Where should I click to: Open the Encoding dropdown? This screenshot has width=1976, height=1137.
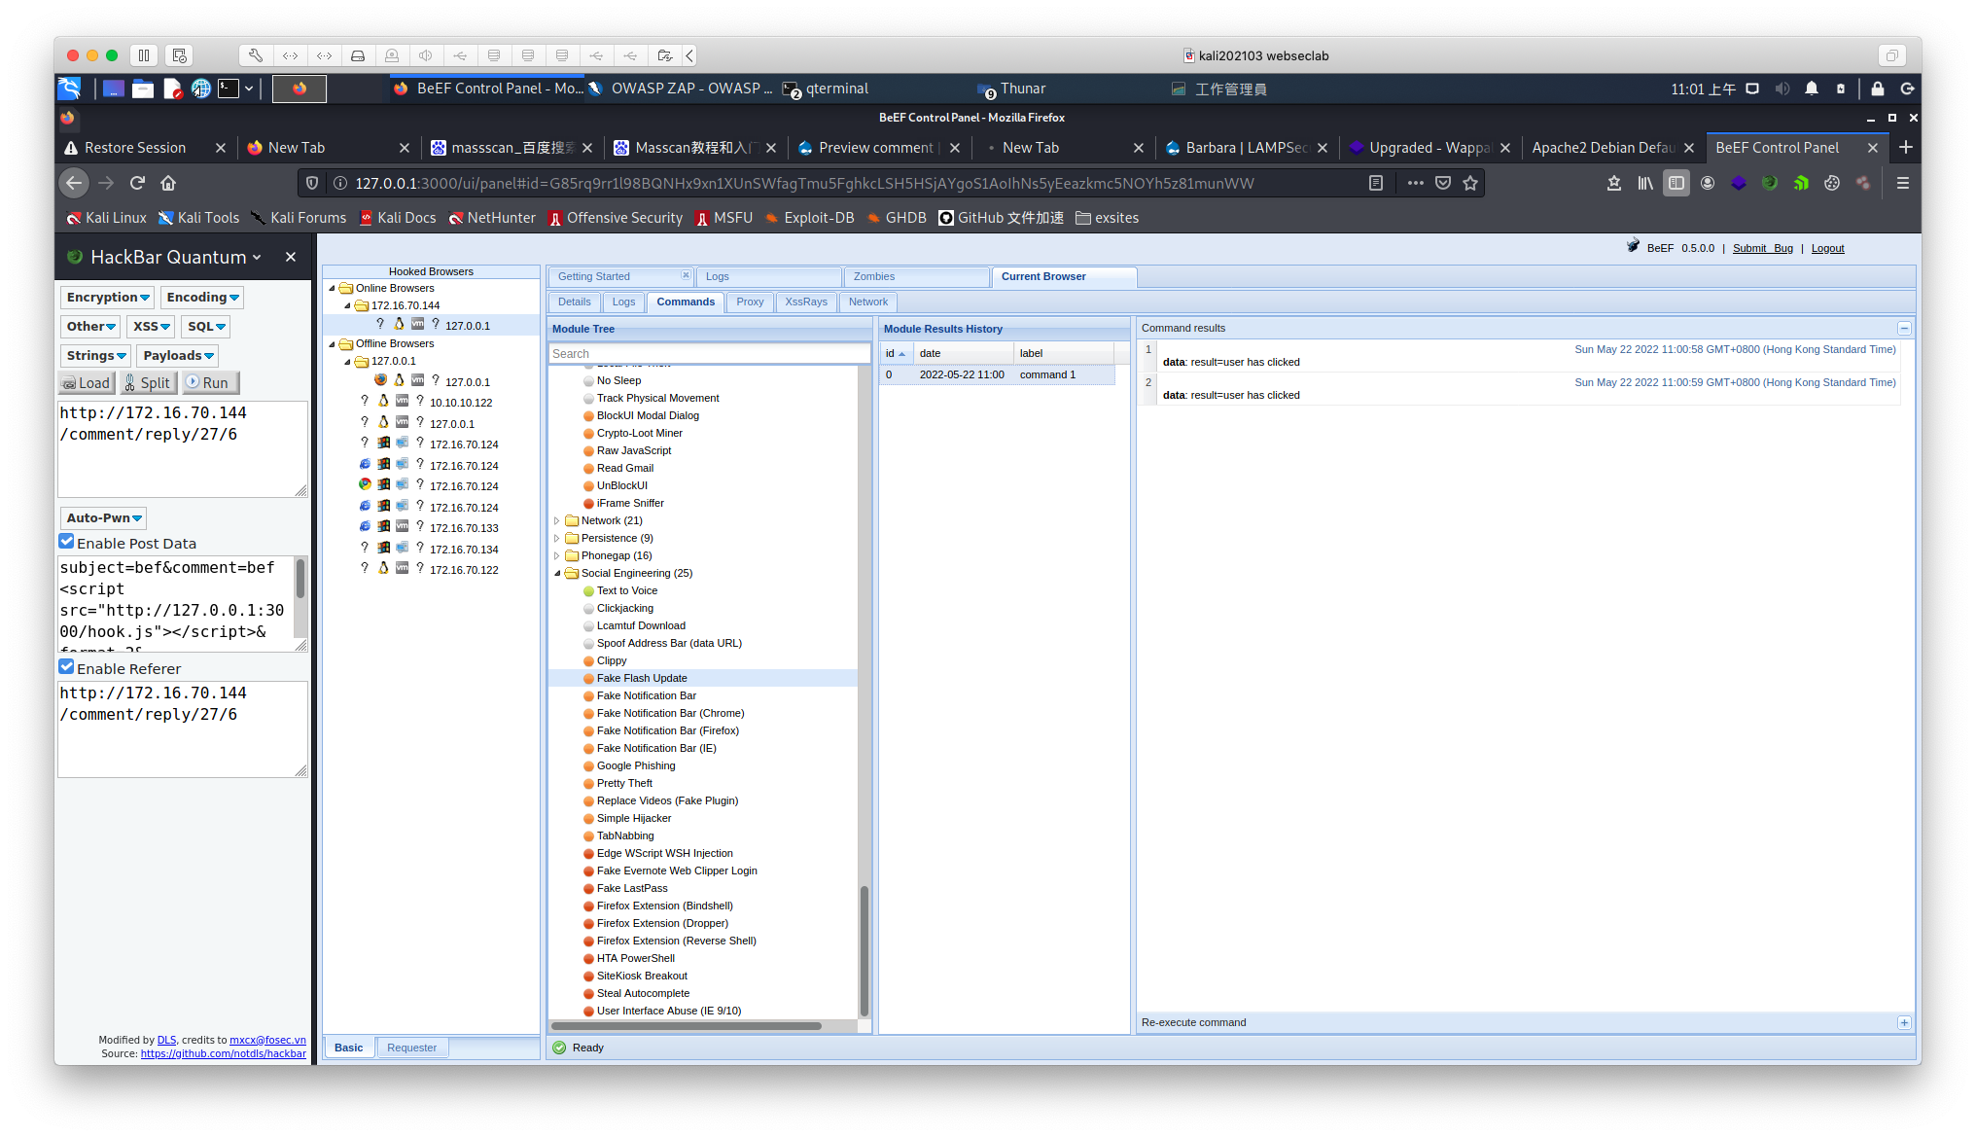click(202, 298)
